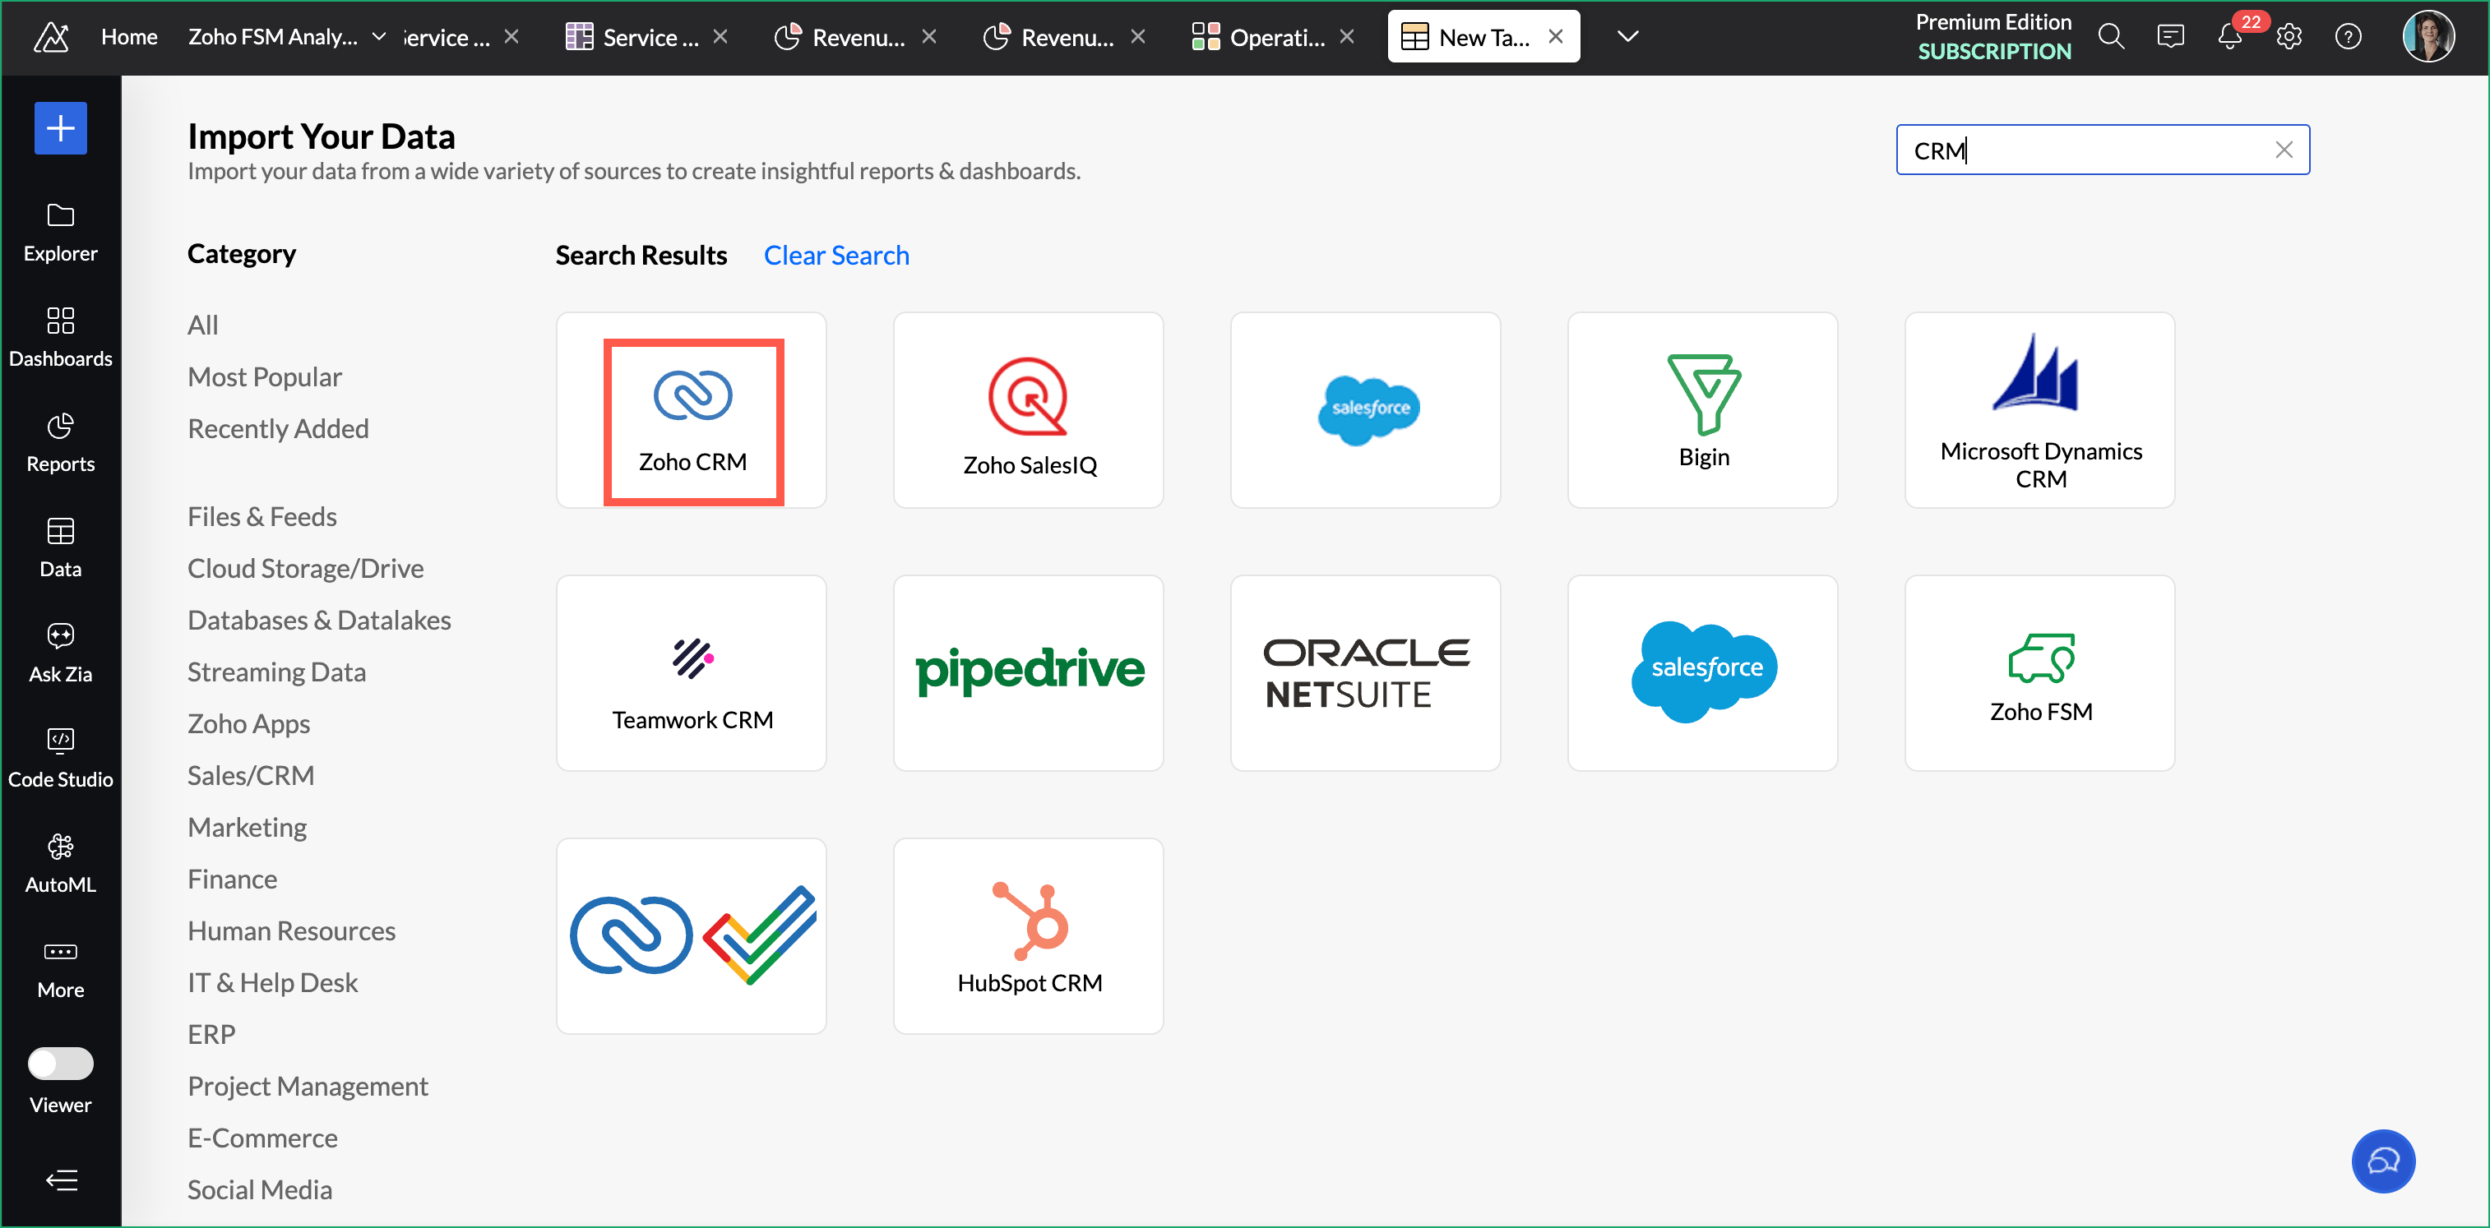Open the More menu in sidebar
2490x1228 pixels.
60,968
